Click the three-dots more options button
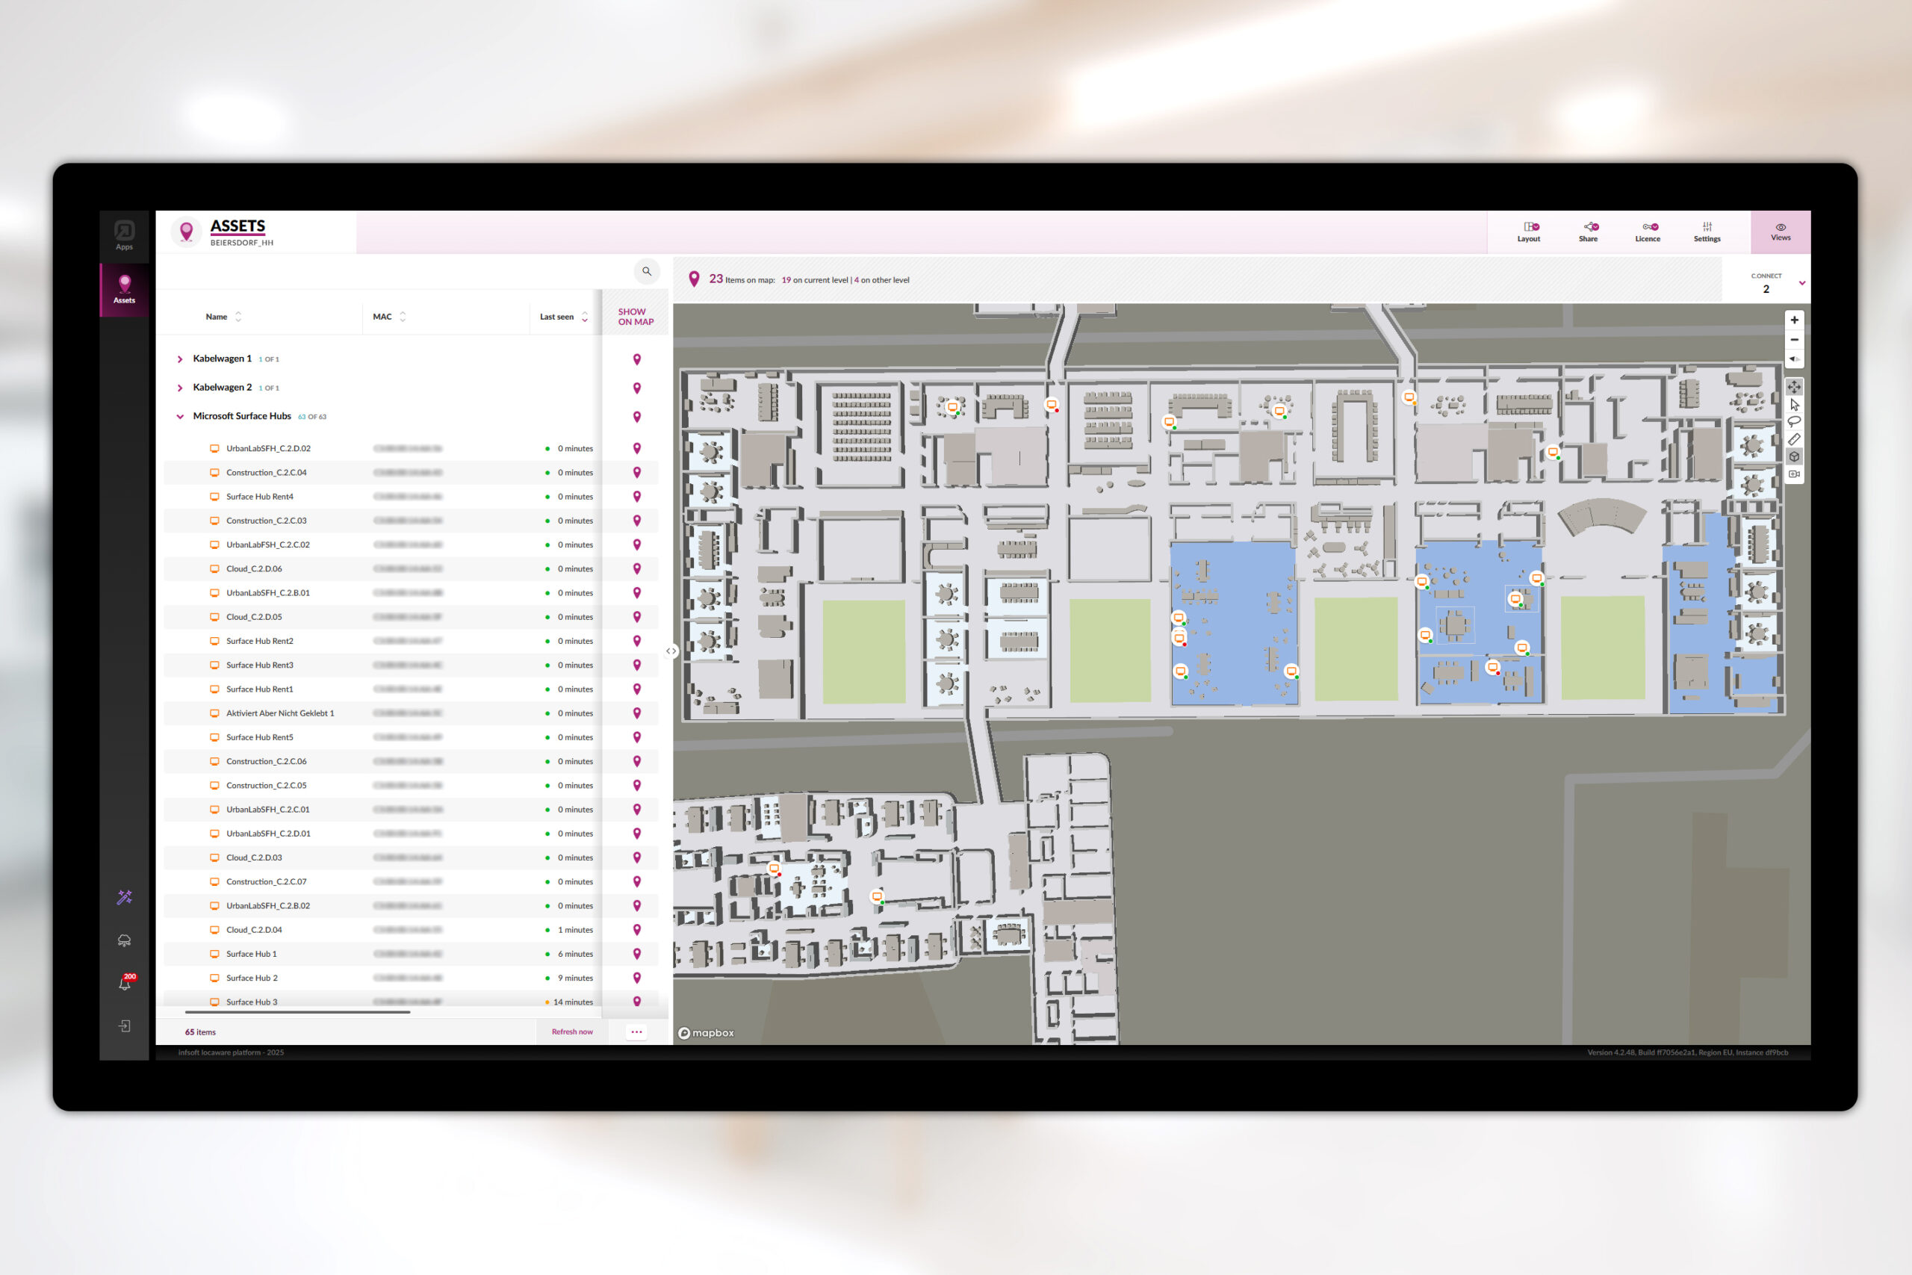Image resolution: width=1912 pixels, height=1275 pixels. (x=636, y=1032)
